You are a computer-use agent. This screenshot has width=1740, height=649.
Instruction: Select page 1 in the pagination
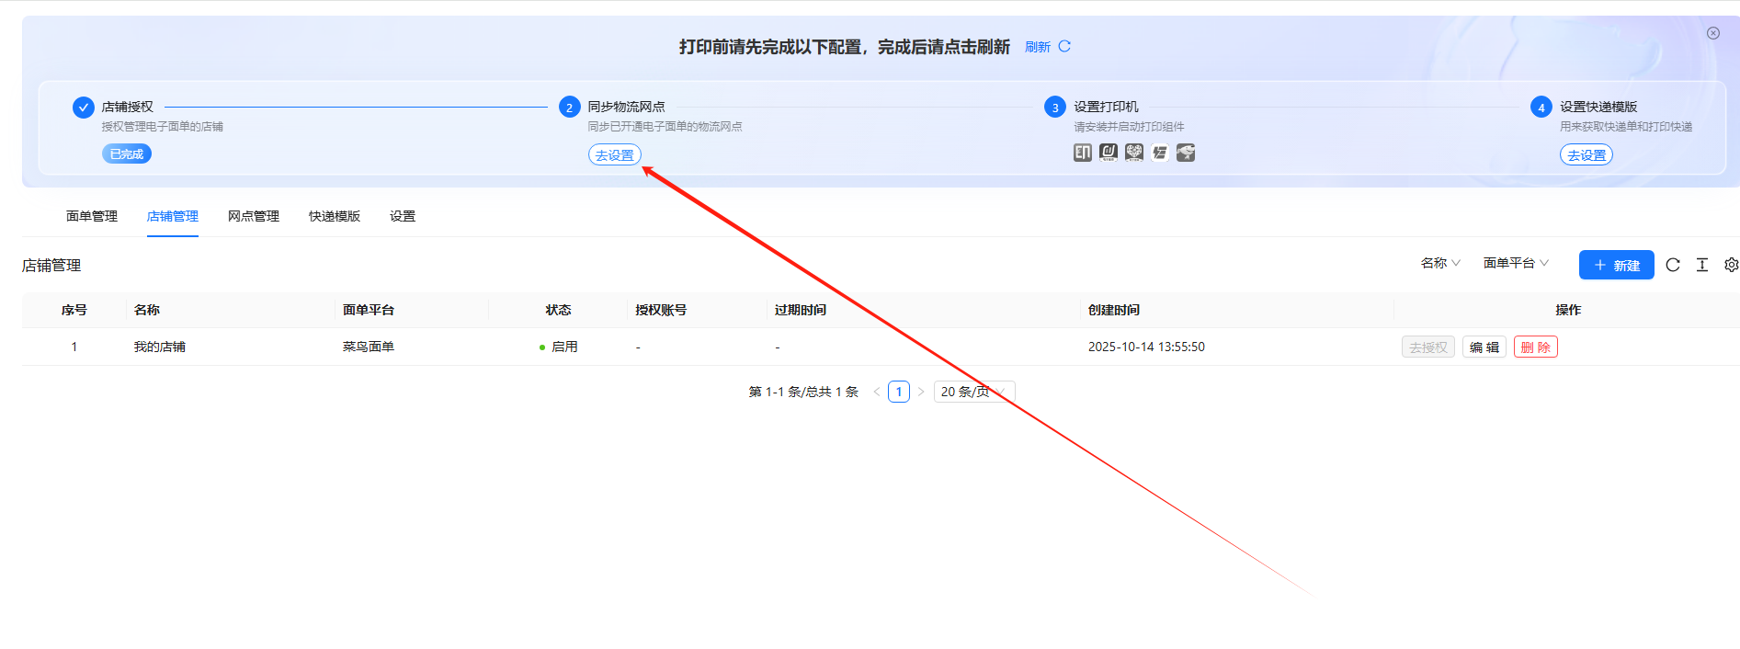pyautogui.click(x=899, y=392)
